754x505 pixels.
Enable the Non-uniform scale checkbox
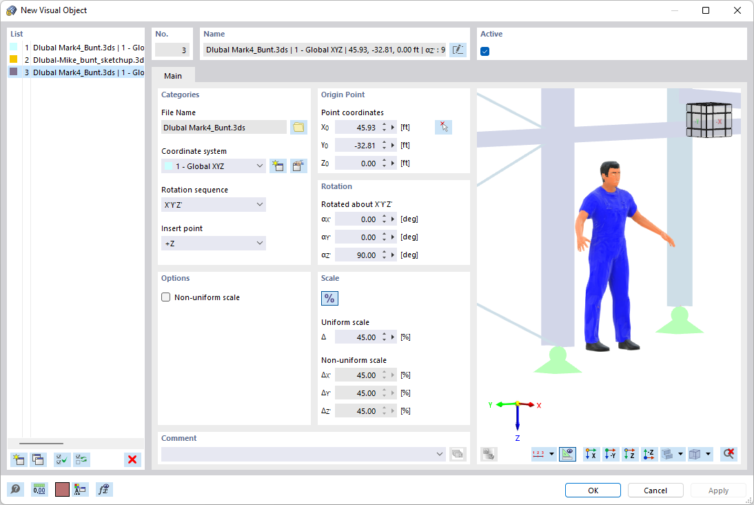pos(165,297)
